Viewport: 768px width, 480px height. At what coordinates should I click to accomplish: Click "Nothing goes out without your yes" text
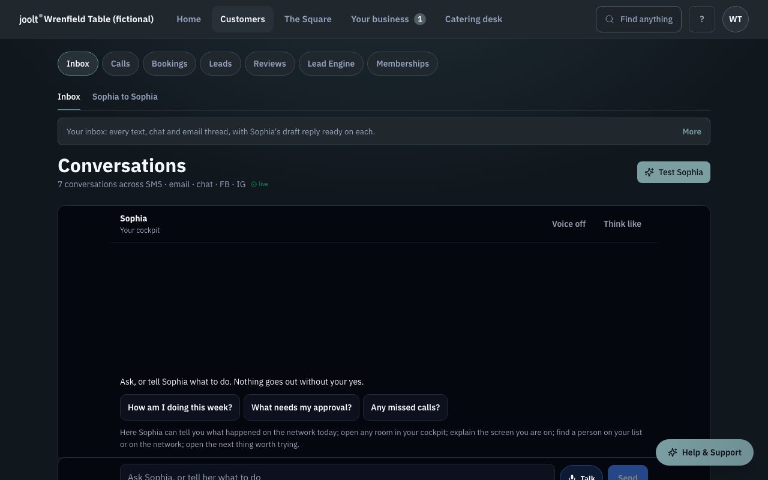pos(299,382)
